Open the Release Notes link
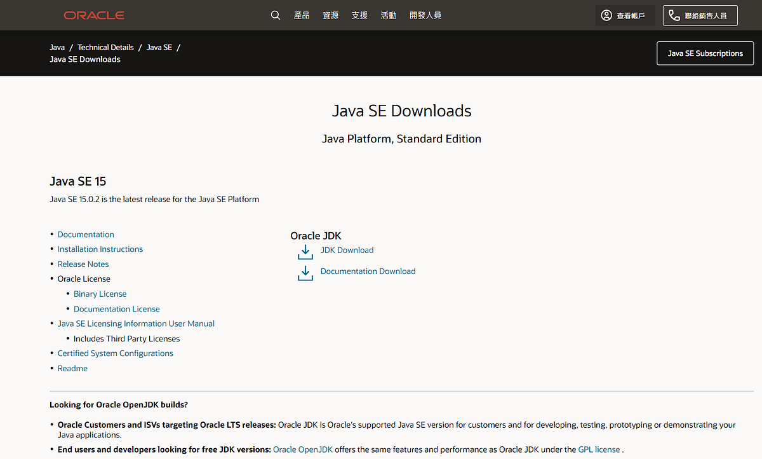Viewport: 762px width, 459px height. [83, 264]
